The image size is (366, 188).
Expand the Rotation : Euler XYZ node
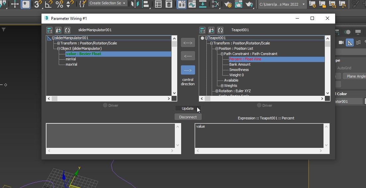[x=217, y=91]
